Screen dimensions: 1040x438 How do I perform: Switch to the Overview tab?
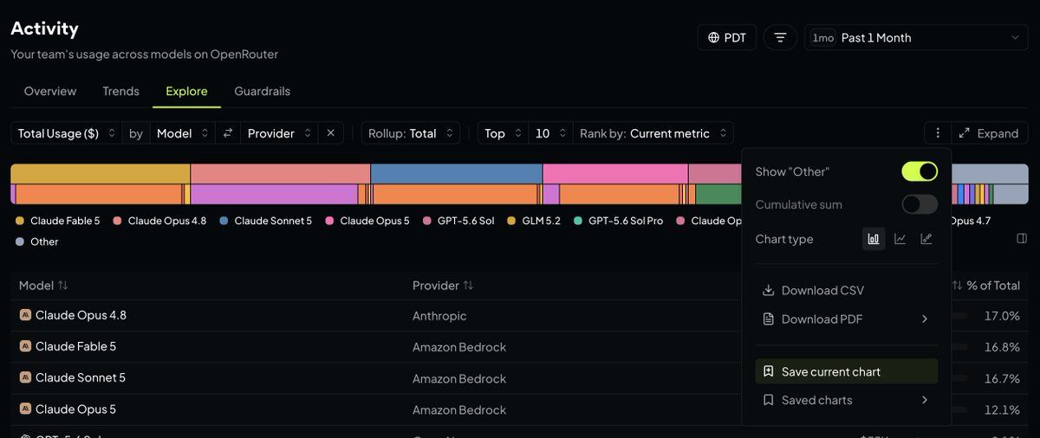(50, 91)
